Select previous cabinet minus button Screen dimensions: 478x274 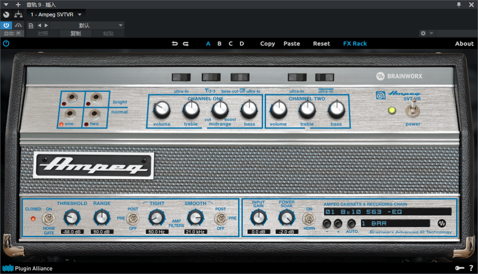tap(327, 224)
